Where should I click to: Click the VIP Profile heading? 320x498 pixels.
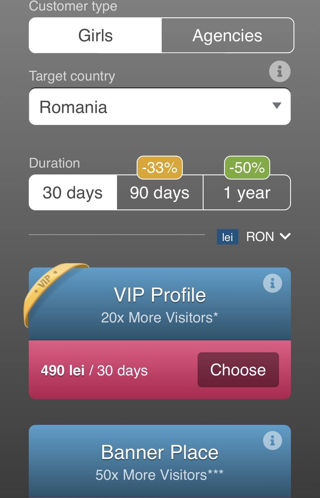[x=160, y=295]
